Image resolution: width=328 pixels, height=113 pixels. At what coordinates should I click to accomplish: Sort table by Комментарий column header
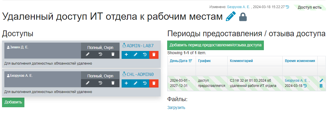click(241, 61)
